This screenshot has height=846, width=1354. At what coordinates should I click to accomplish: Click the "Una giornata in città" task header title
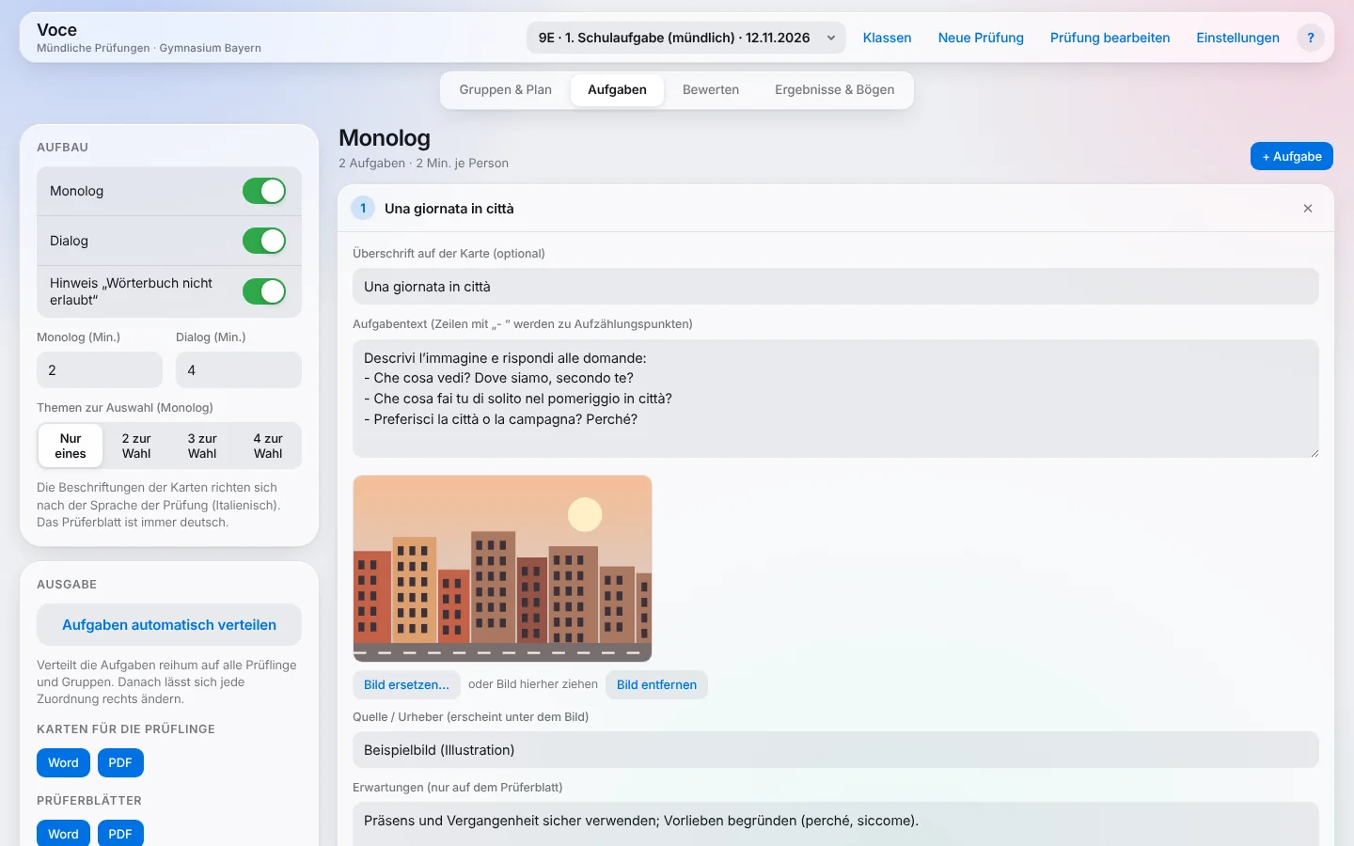point(449,209)
